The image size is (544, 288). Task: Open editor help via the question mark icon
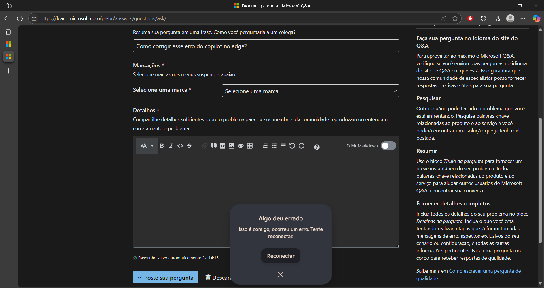[x=317, y=147]
